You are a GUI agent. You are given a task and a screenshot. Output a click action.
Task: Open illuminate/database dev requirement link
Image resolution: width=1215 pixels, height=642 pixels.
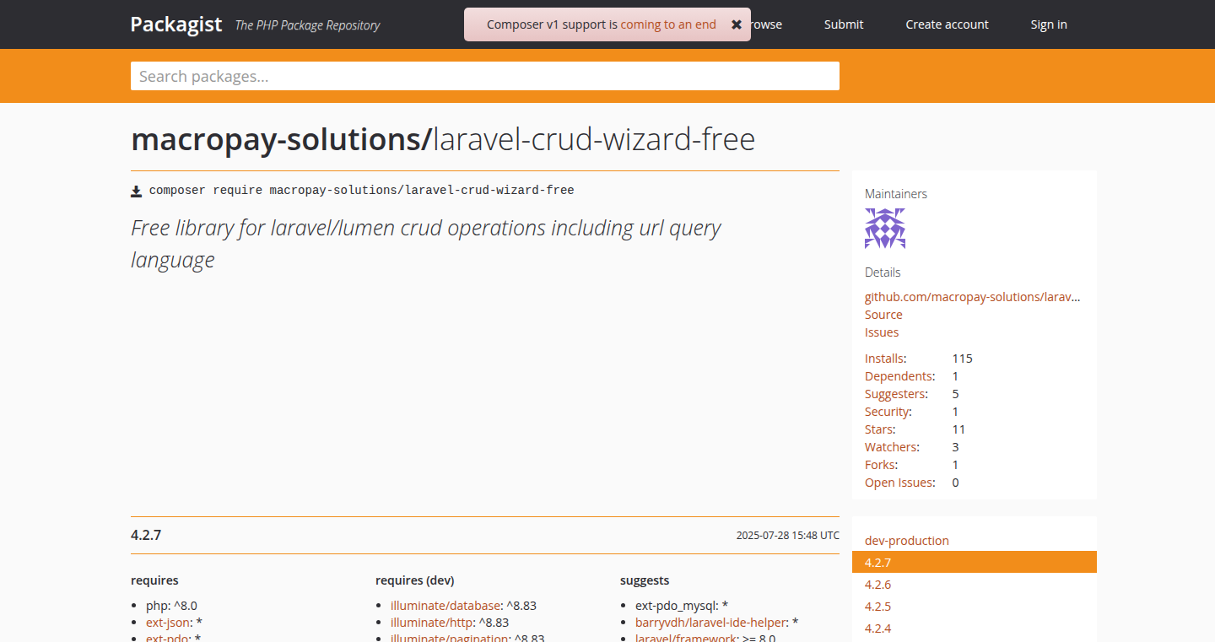(445, 606)
